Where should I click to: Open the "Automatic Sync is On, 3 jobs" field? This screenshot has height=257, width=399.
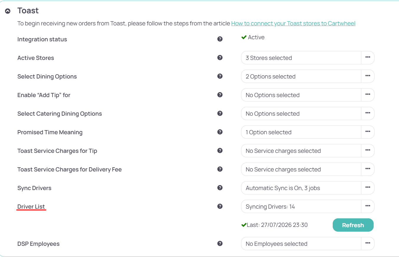(301, 188)
